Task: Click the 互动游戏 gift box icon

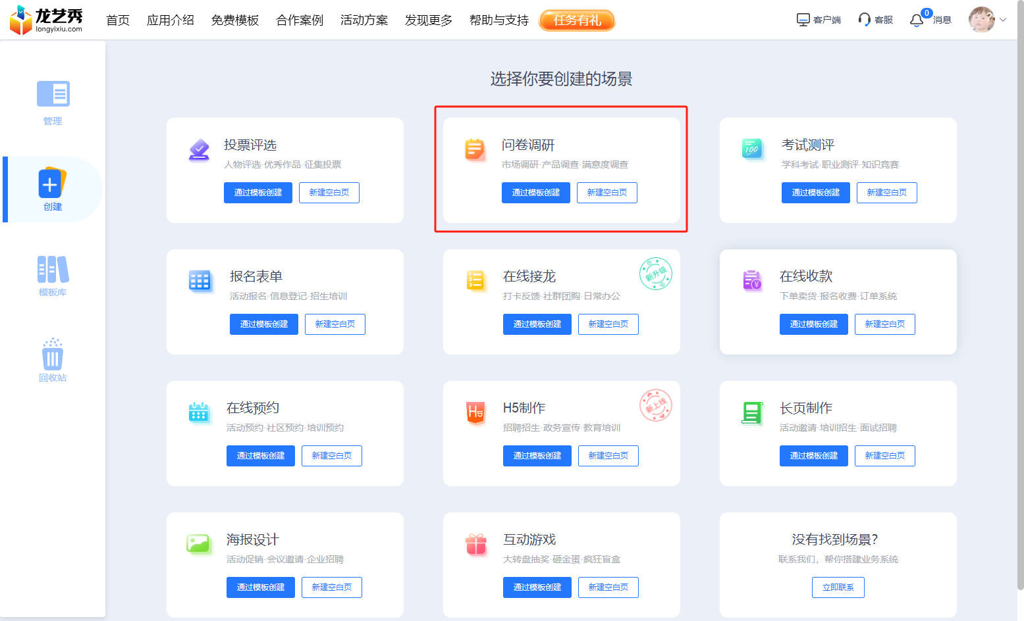Action: click(476, 545)
